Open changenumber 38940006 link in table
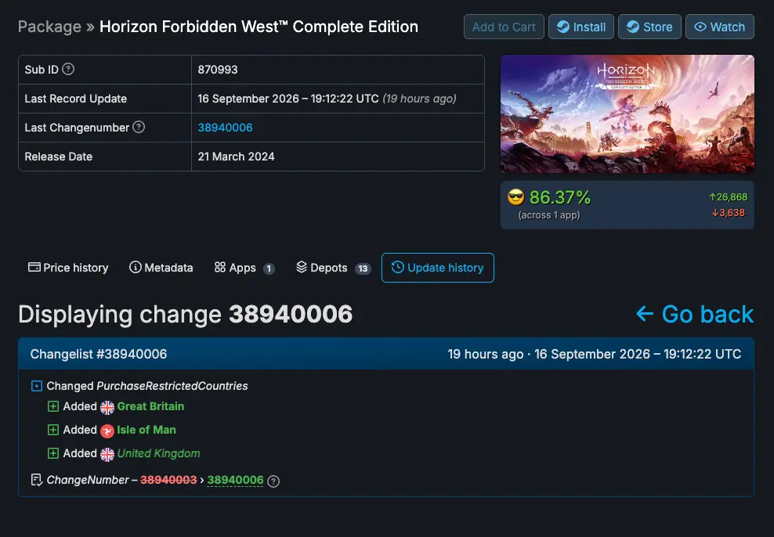This screenshot has width=774, height=537. 225,128
